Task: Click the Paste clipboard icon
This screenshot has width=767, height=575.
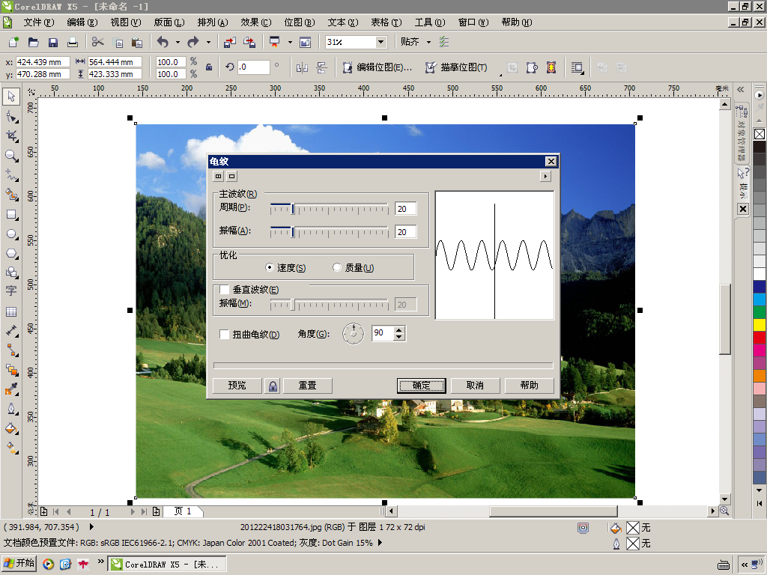Action: point(137,42)
